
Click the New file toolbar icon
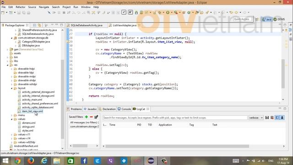3,12
